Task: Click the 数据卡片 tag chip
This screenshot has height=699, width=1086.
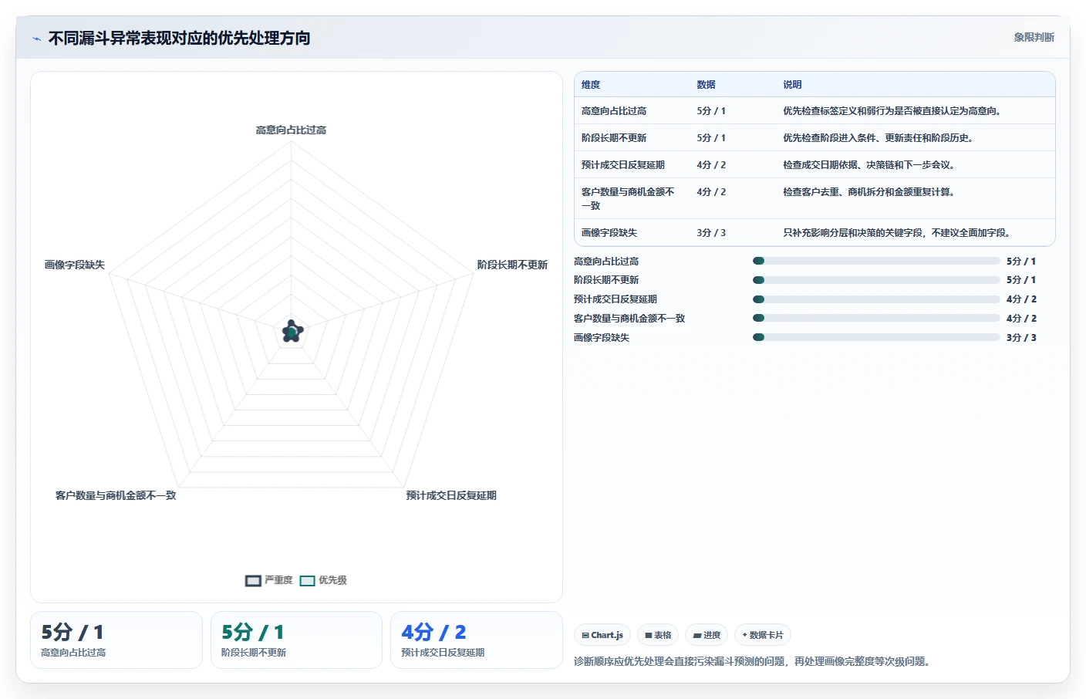Action: (x=763, y=635)
